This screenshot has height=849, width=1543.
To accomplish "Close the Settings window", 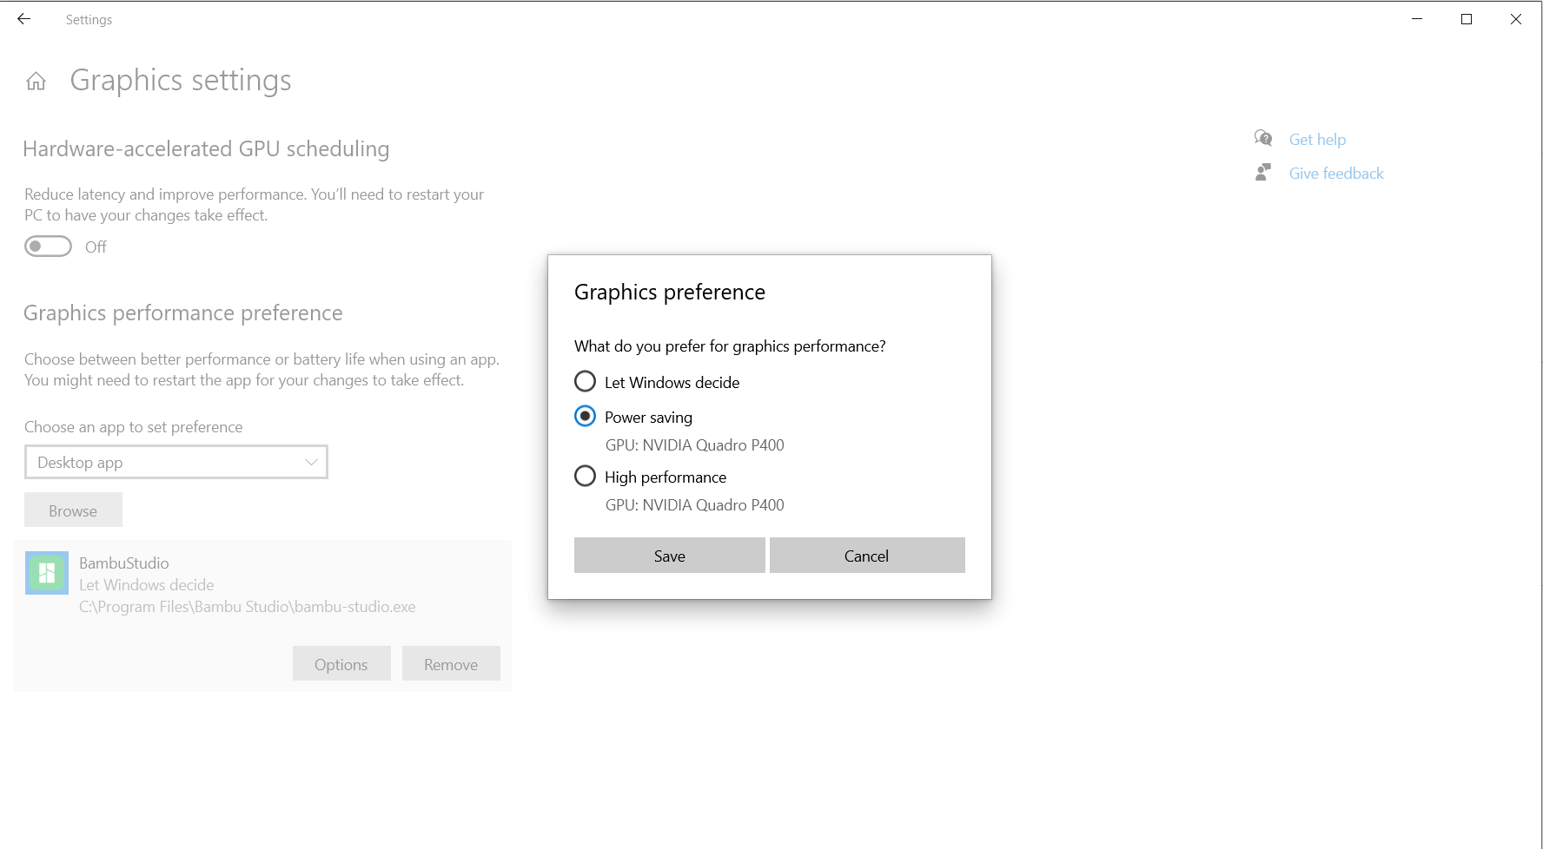I will [x=1516, y=19].
